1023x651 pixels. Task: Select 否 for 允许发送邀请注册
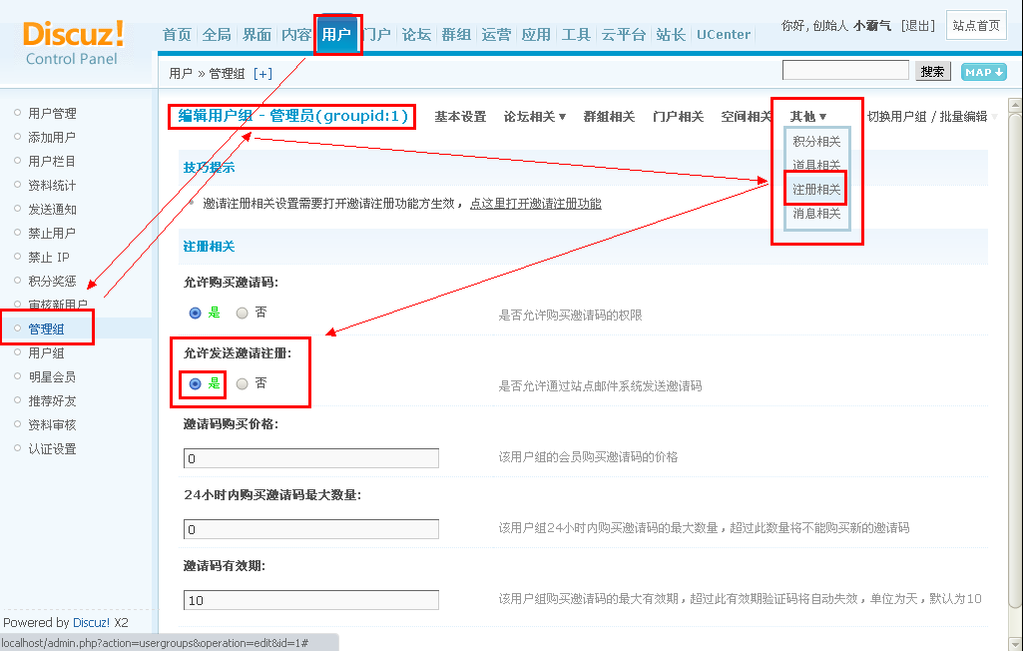243,384
